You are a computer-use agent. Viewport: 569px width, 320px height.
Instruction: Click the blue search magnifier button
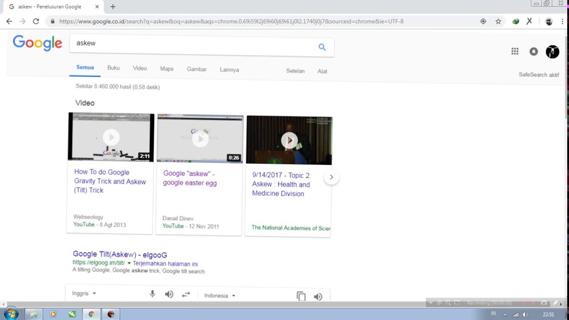[x=322, y=47]
